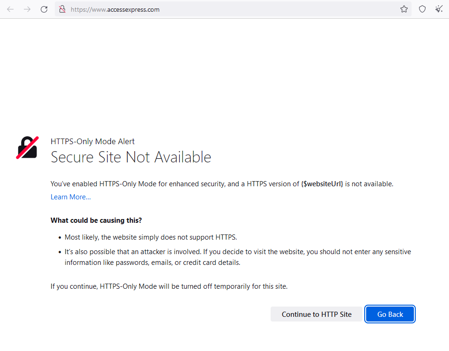Image resolution: width=449 pixels, height=351 pixels.
Task: Click the 'You've enabled HTTPS-Only Mode' sentence
Action: coord(173,184)
